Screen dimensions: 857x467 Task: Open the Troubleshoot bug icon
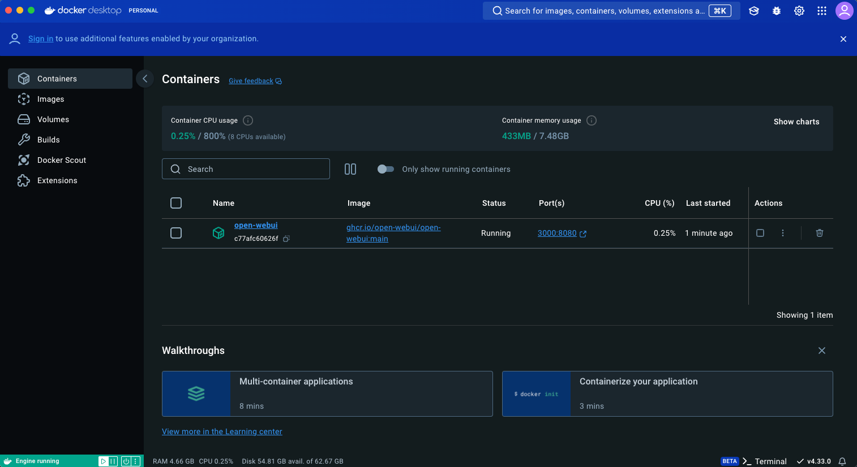[777, 11]
